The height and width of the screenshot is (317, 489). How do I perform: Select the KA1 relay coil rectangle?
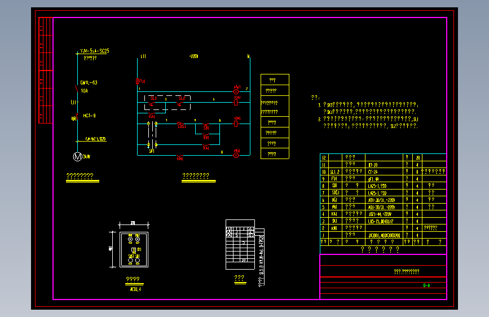pos(236,102)
